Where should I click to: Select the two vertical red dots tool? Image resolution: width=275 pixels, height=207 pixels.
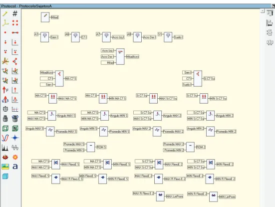pyautogui.click(x=5, y=42)
